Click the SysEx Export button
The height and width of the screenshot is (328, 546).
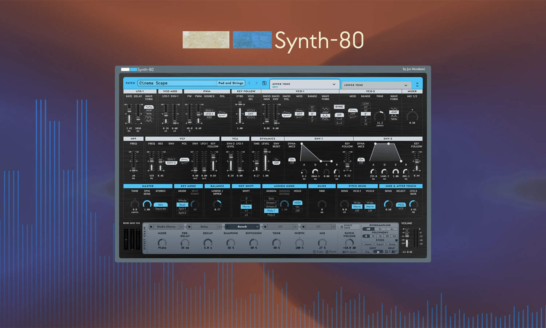click(x=380, y=244)
